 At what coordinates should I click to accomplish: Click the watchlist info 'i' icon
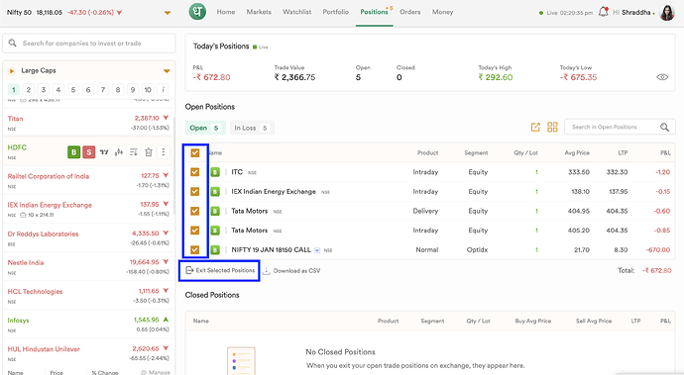coord(163,90)
